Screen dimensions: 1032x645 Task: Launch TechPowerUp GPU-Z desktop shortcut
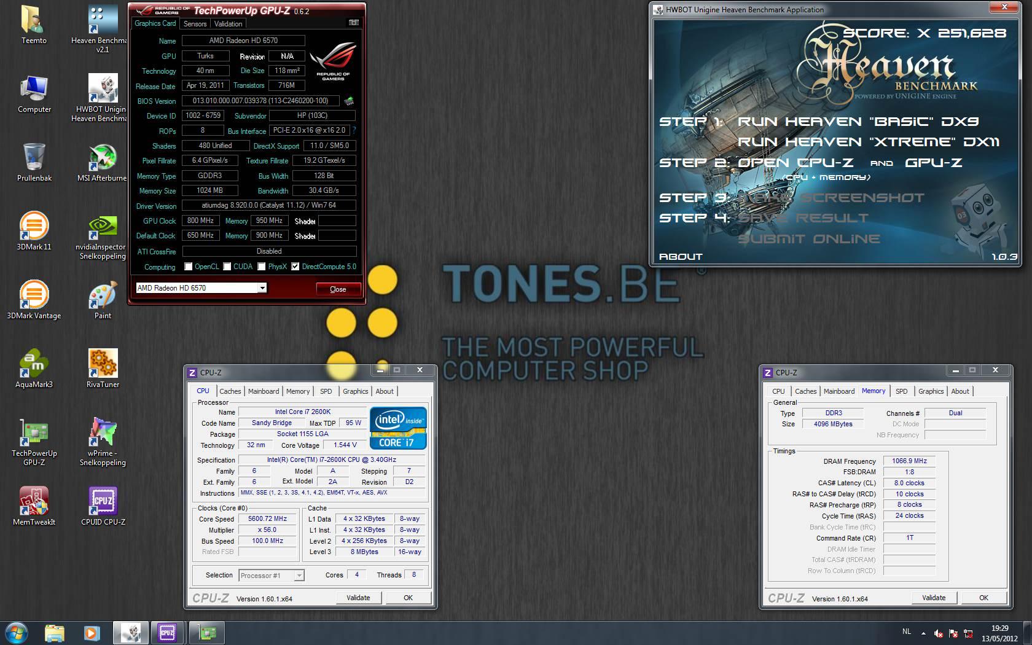34,442
